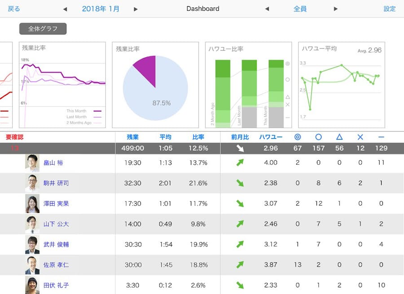Click 畠山 裕's profile photo

32,163
